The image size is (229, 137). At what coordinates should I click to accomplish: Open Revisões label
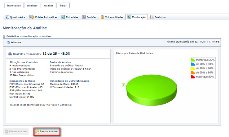coord(92,17)
